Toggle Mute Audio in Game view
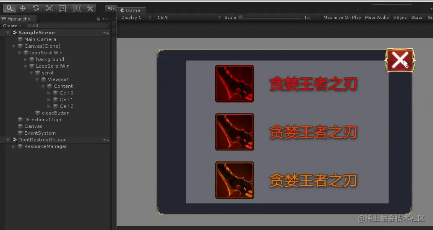 377,17
